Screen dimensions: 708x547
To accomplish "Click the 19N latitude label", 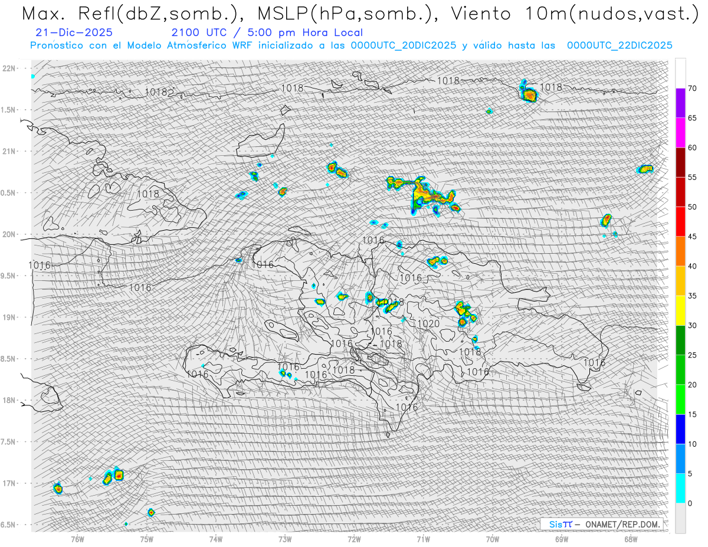I will (9, 317).
